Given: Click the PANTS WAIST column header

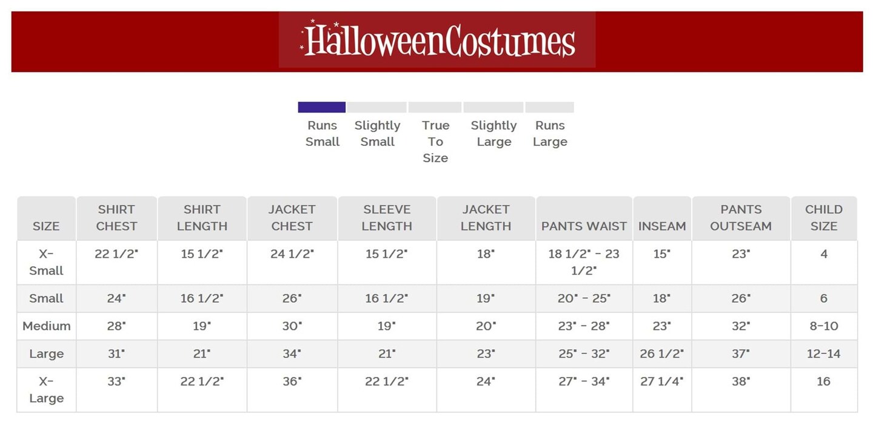Looking at the screenshot, I should (x=584, y=226).
